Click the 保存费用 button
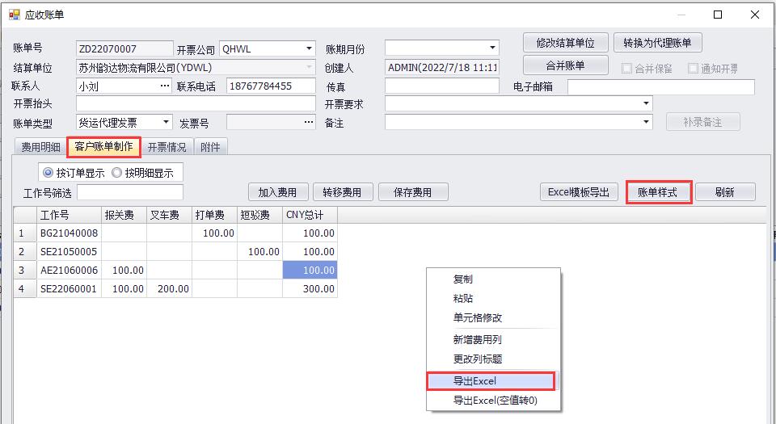 413,192
